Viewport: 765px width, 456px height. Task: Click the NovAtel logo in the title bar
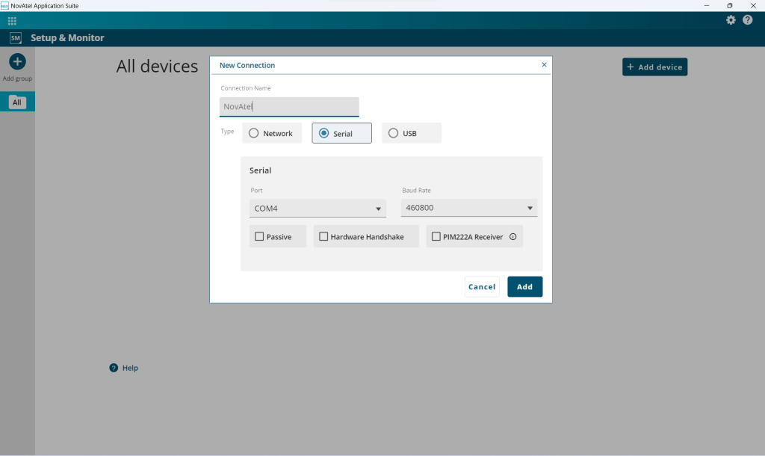click(x=7, y=5)
